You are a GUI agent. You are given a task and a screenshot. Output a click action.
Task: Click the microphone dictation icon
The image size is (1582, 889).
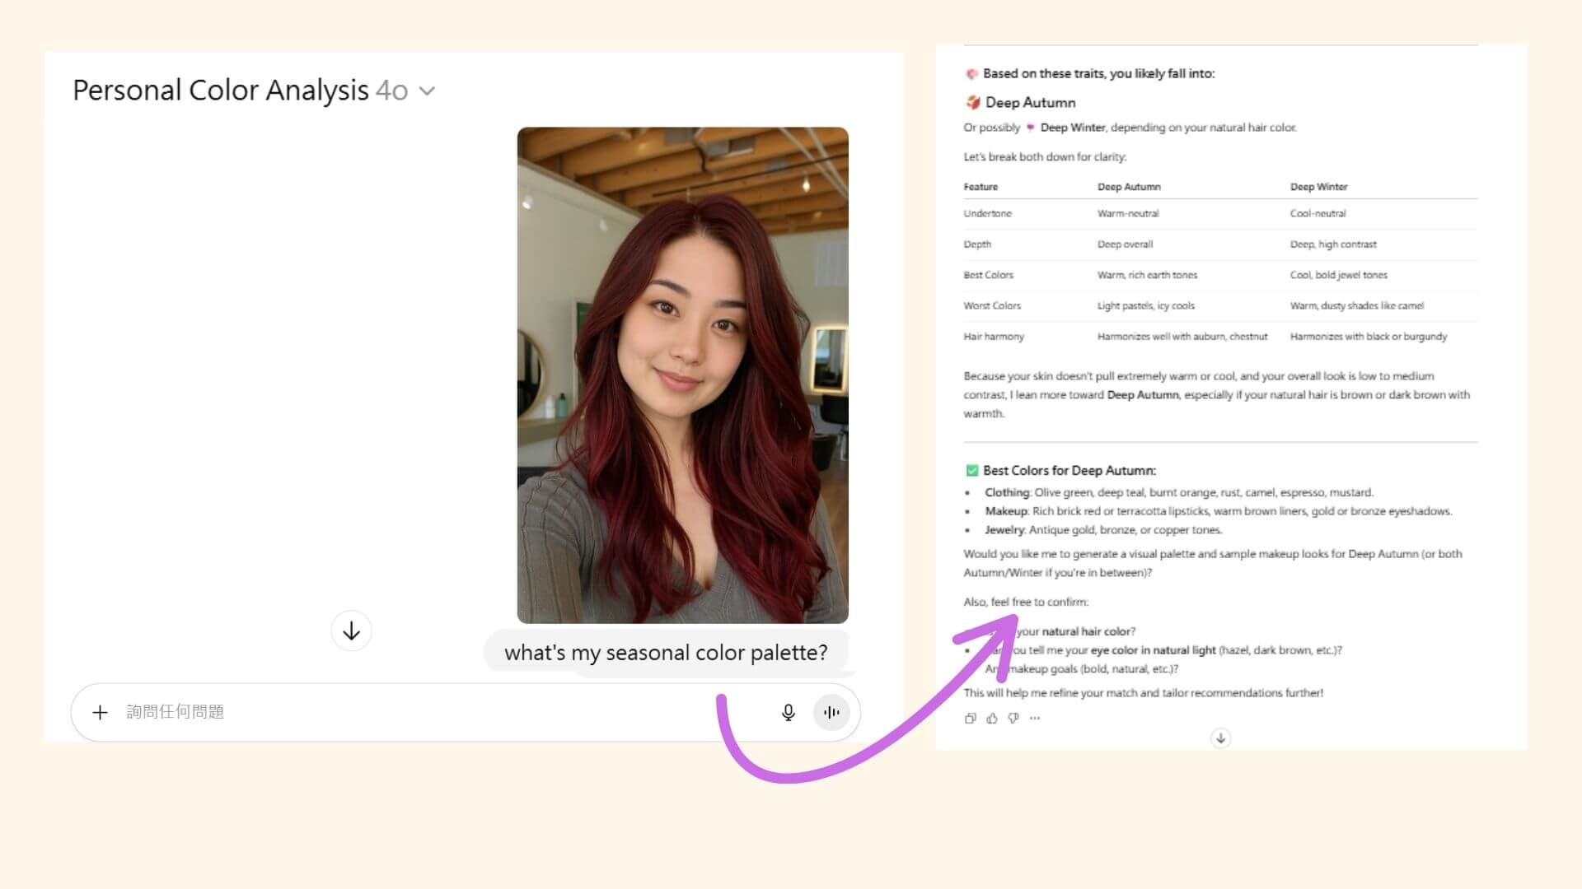click(788, 712)
